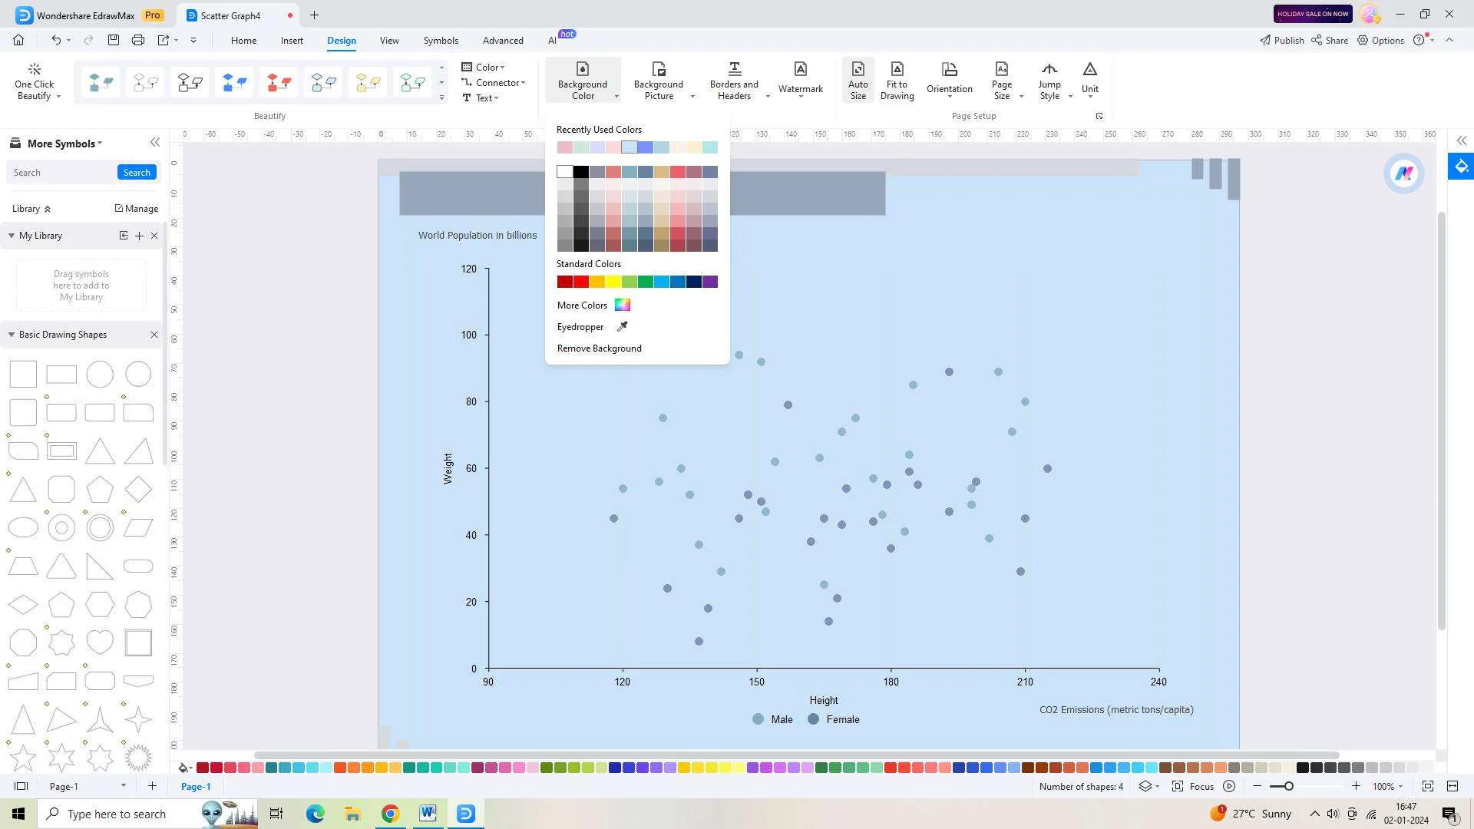Select the Connector tool in ribbon

[497, 82]
